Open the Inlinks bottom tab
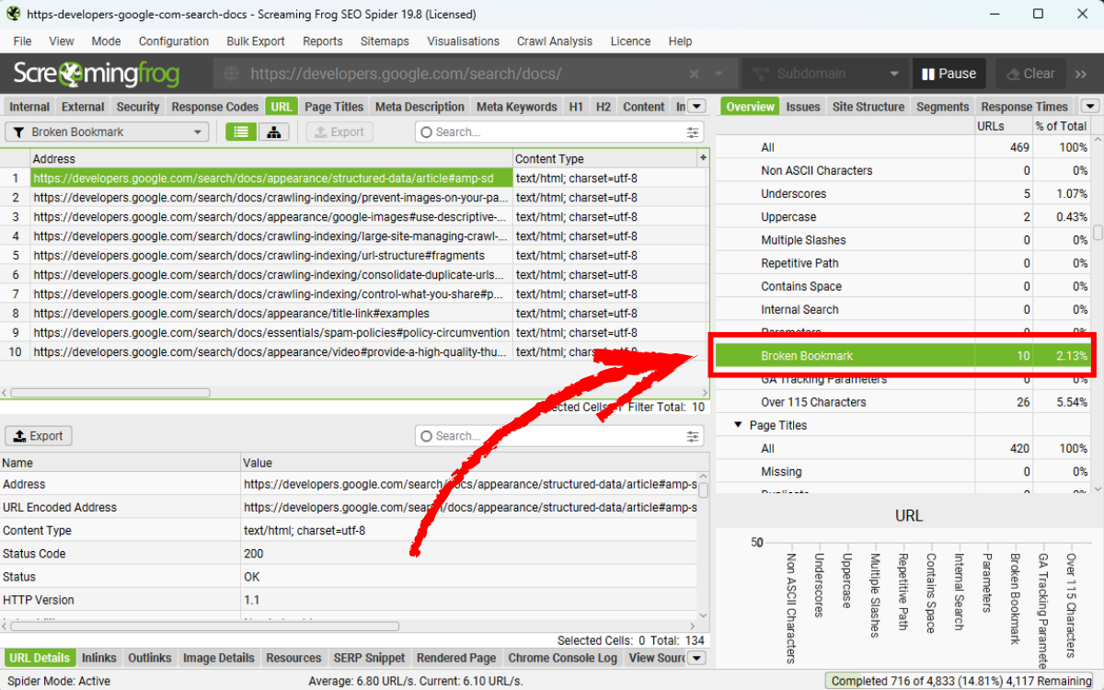1104x690 pixels. point(99,658)
